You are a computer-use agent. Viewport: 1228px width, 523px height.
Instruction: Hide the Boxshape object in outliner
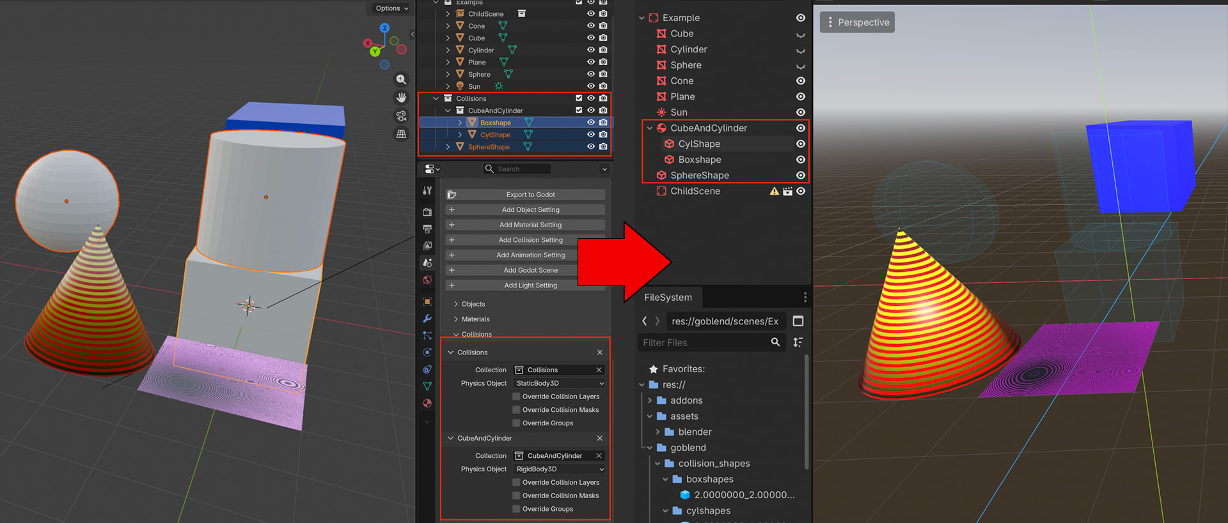(591, 123)
